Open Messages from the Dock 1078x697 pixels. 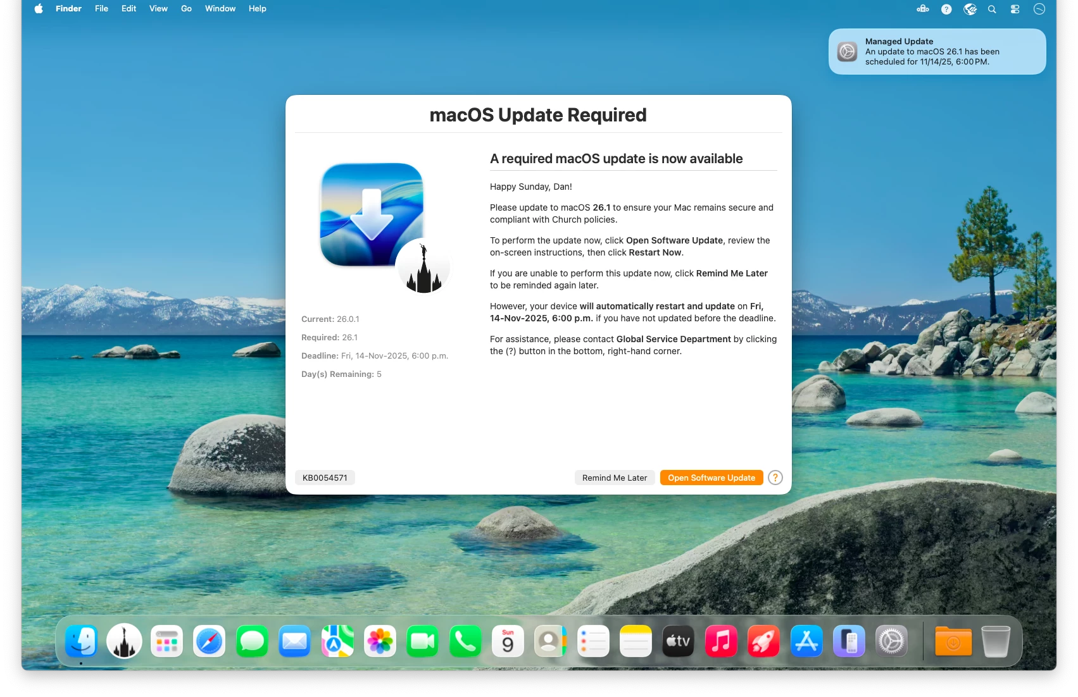click(x=252, y=641)
